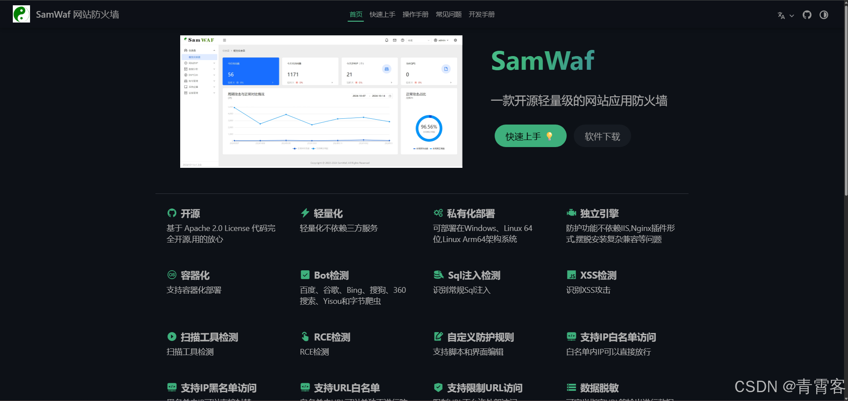Click the green 快速上手 hero button
Screen dimensions: 848x401
tap(530, 136)
